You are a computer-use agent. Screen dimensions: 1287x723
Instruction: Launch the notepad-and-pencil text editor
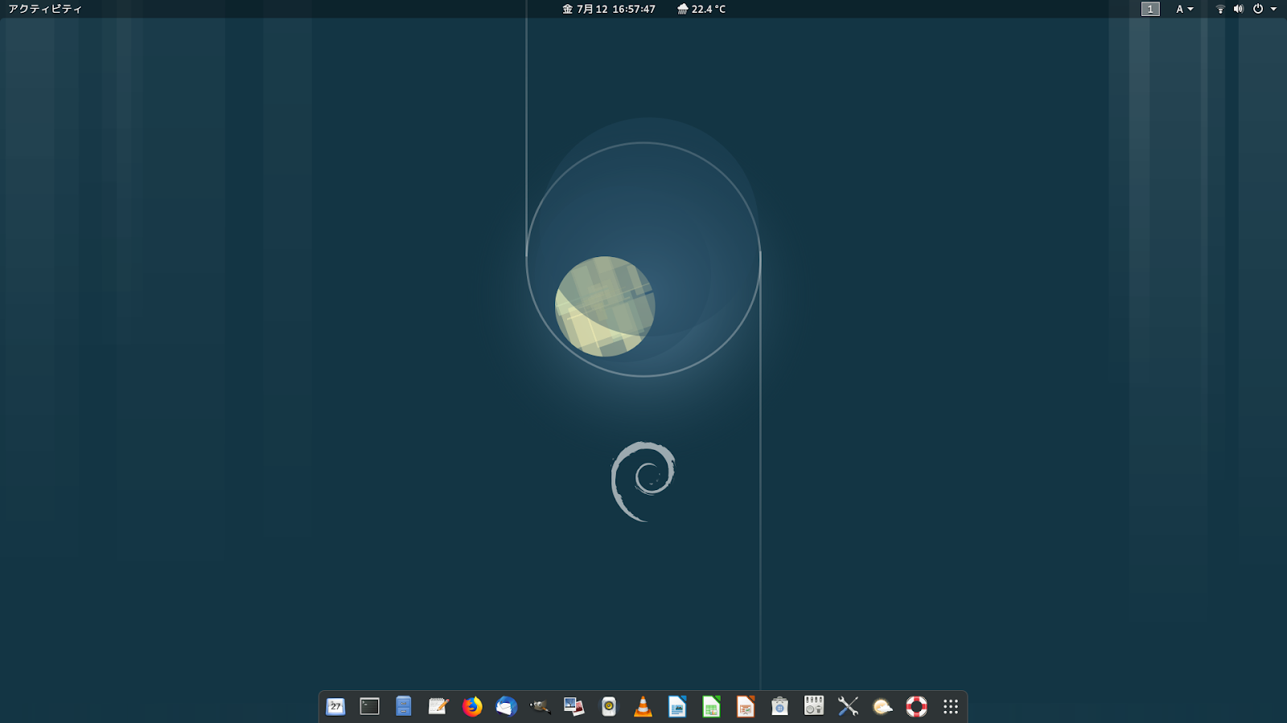click(x=438, y=707)
